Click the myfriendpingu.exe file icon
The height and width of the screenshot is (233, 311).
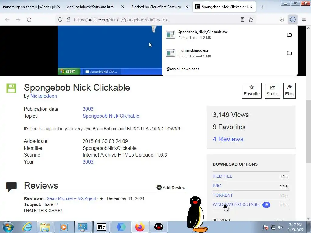point(170,53)
